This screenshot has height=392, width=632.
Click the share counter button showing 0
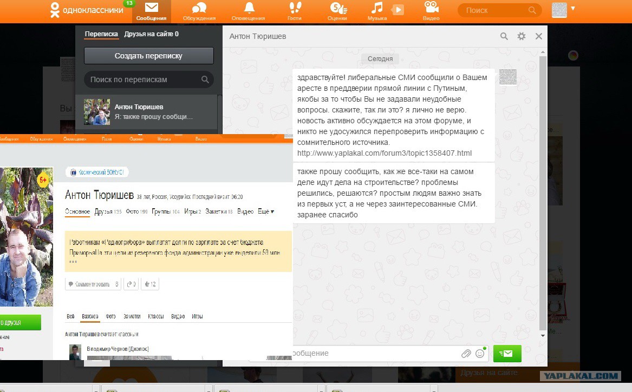tap(132, 284)
